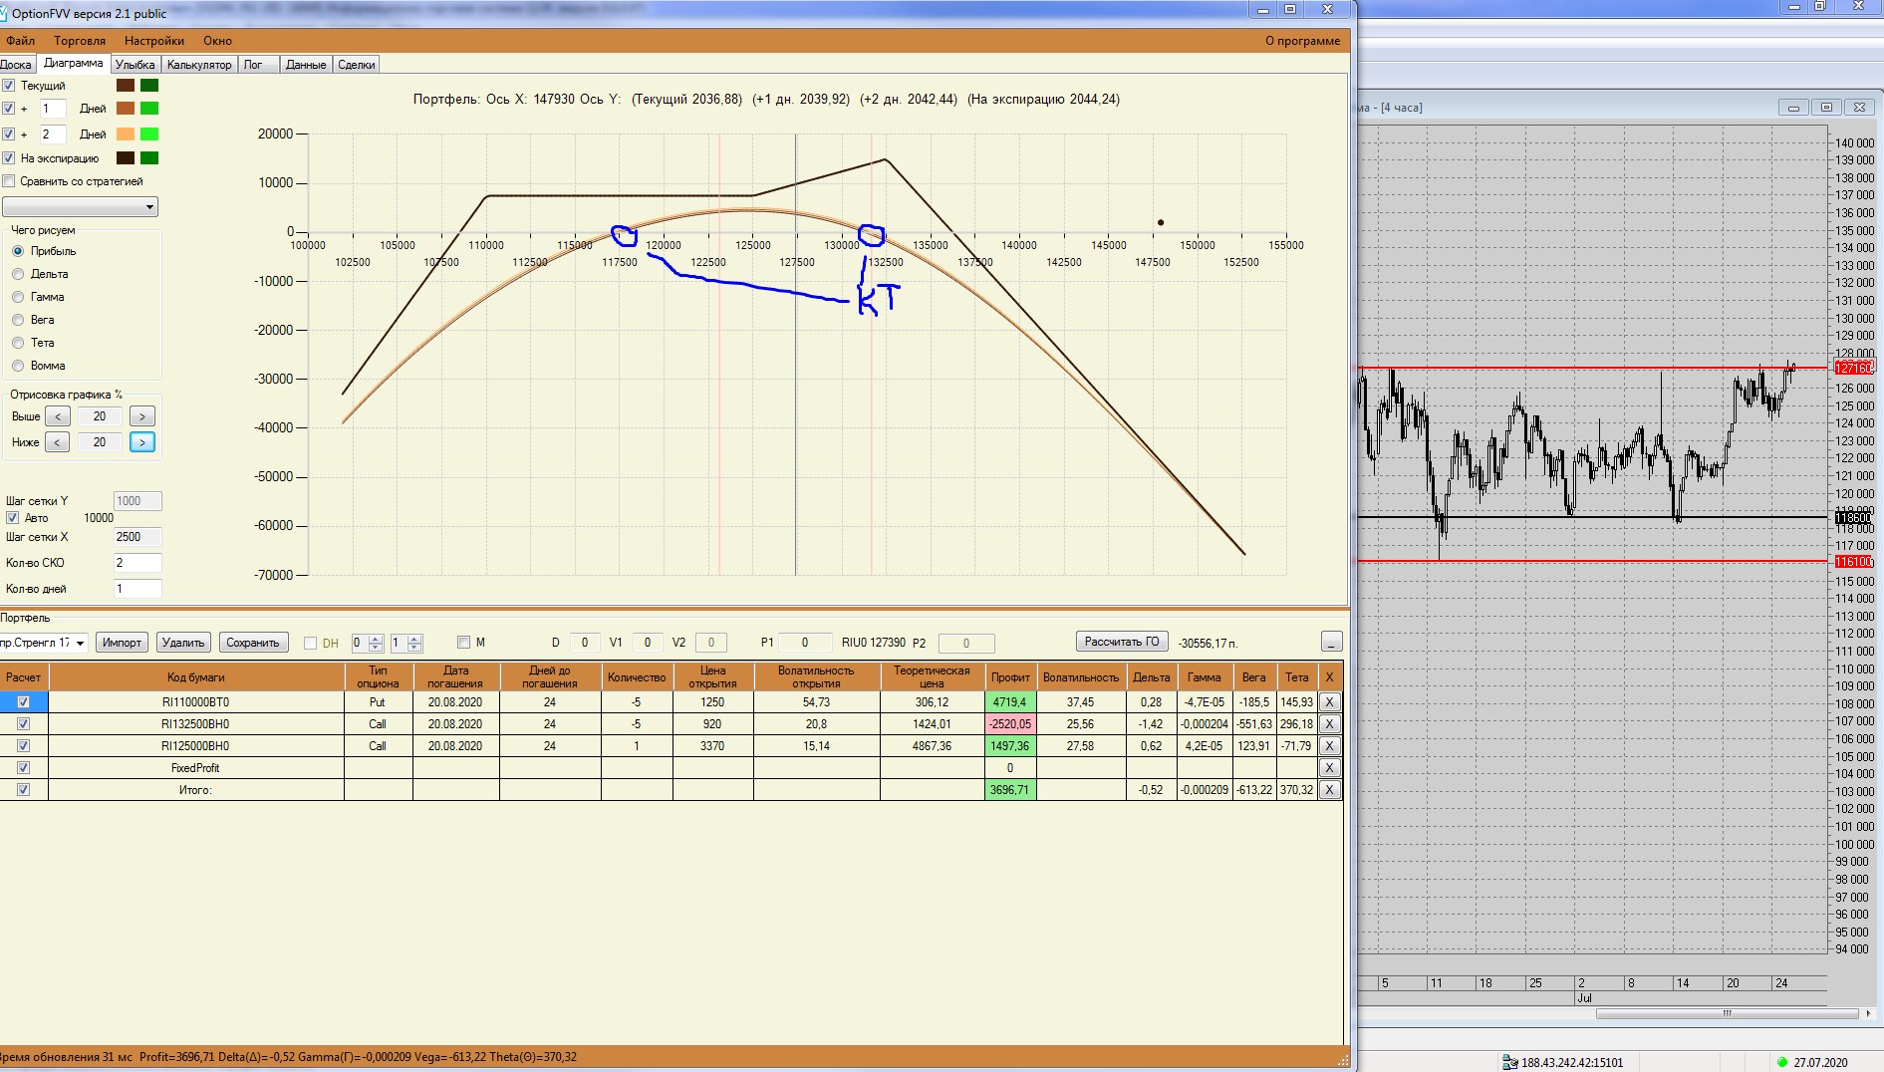Click the horizontal scrollbar in the chart window
The height and width of the screenshot is (1072, 1884).
pyautogui.click(x=1727, y=1014)
